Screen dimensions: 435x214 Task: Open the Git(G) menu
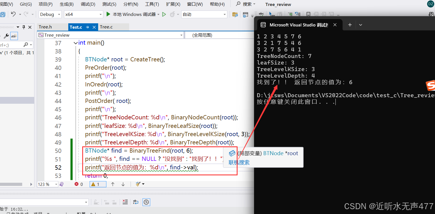click(x=26, y=4)
